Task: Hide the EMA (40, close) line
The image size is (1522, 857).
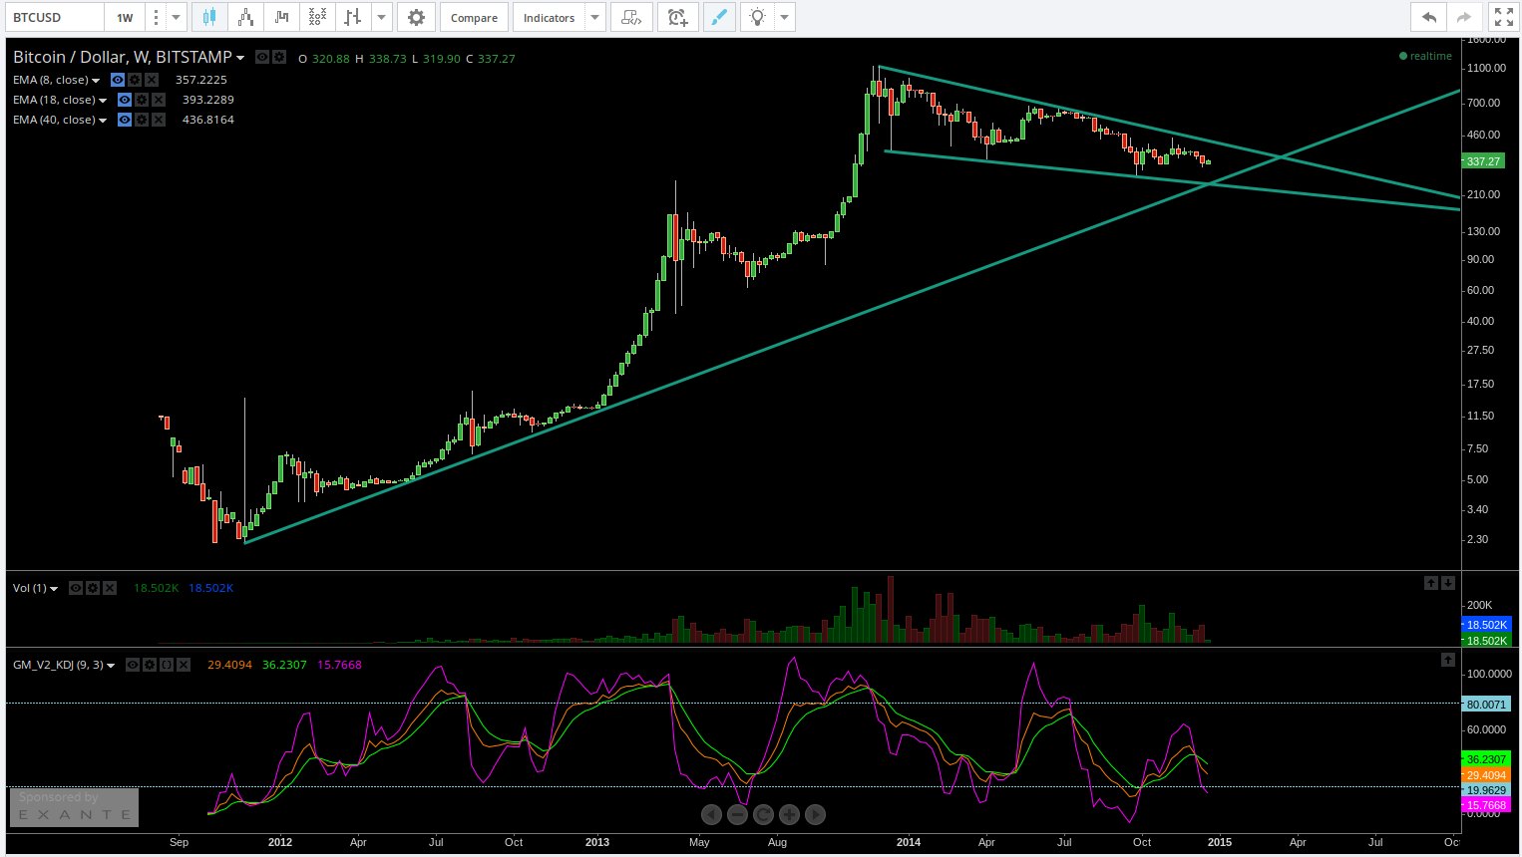Action: tap(125, 120)
